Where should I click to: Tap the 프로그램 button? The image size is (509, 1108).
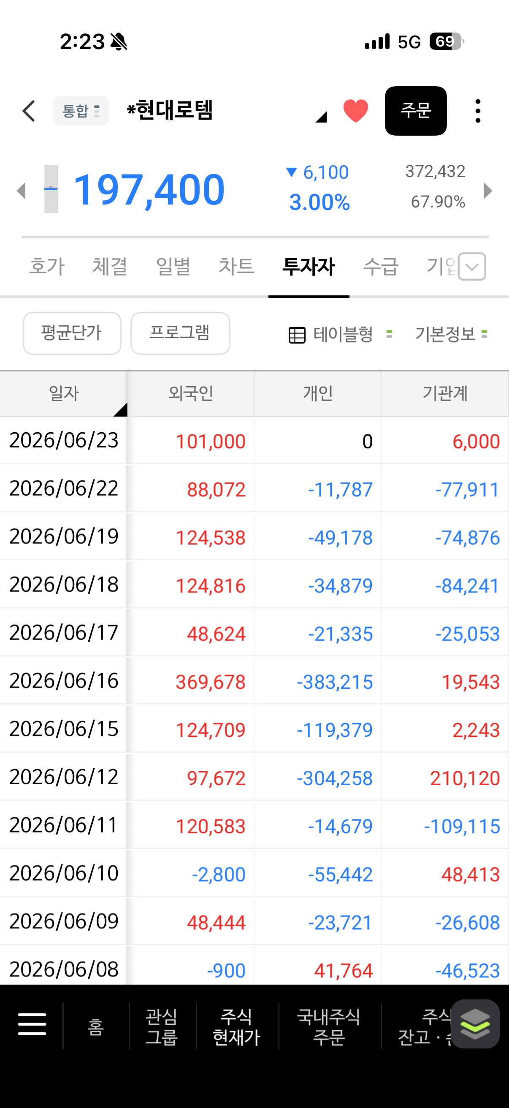(180, 333)
